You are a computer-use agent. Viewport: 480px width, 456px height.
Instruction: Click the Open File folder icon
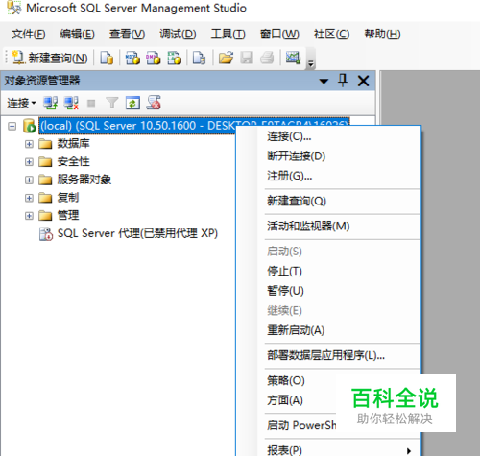click(x=226, y=58)
